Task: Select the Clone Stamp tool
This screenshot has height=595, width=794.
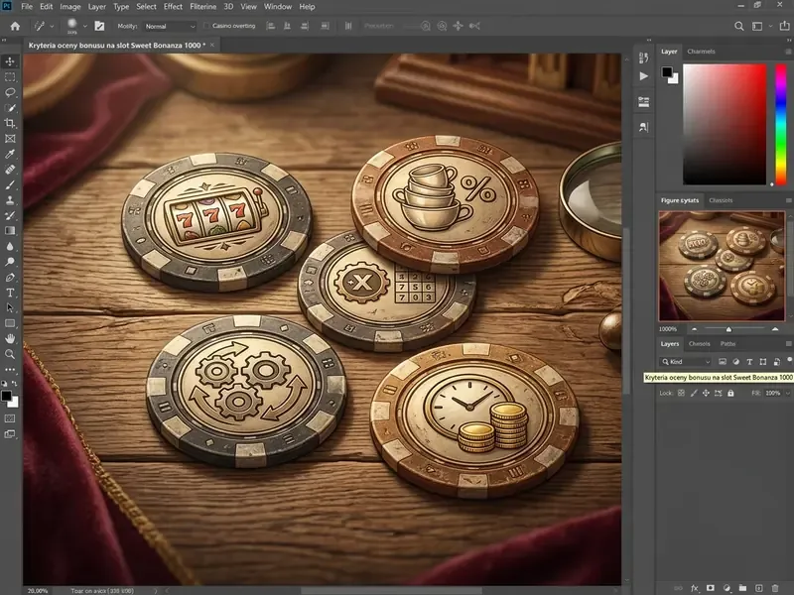Action: coord(10,200)
